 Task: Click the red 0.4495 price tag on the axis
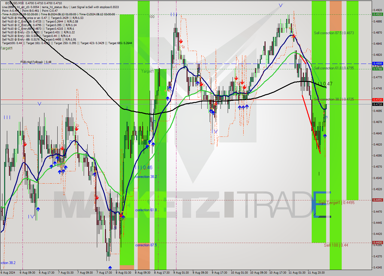coord(377,200)
